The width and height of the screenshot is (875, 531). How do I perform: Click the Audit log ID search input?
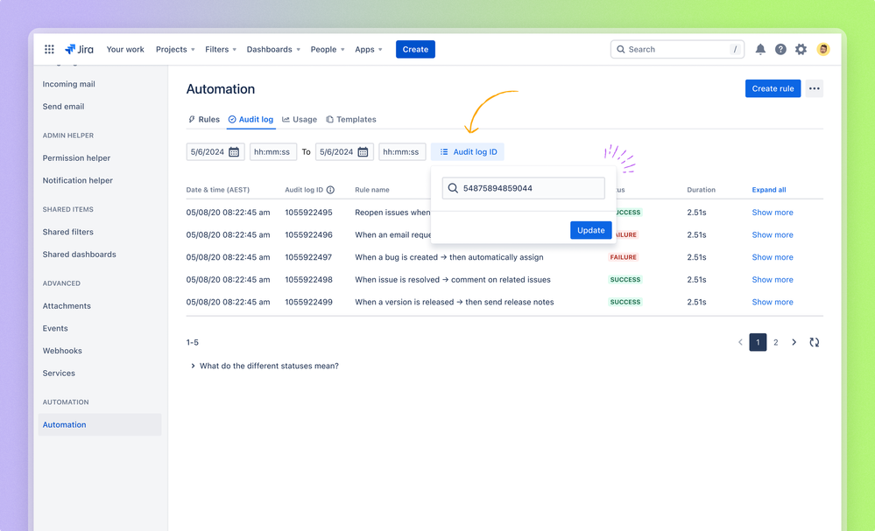tap(524, 188)
